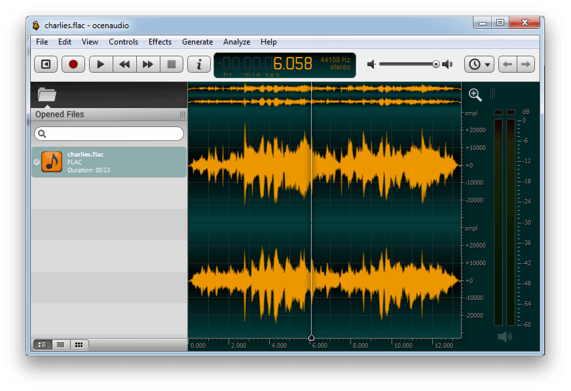The image size is (571, 391).
Task: Toggle detailed list view in files panel
Action: (43, 344)
